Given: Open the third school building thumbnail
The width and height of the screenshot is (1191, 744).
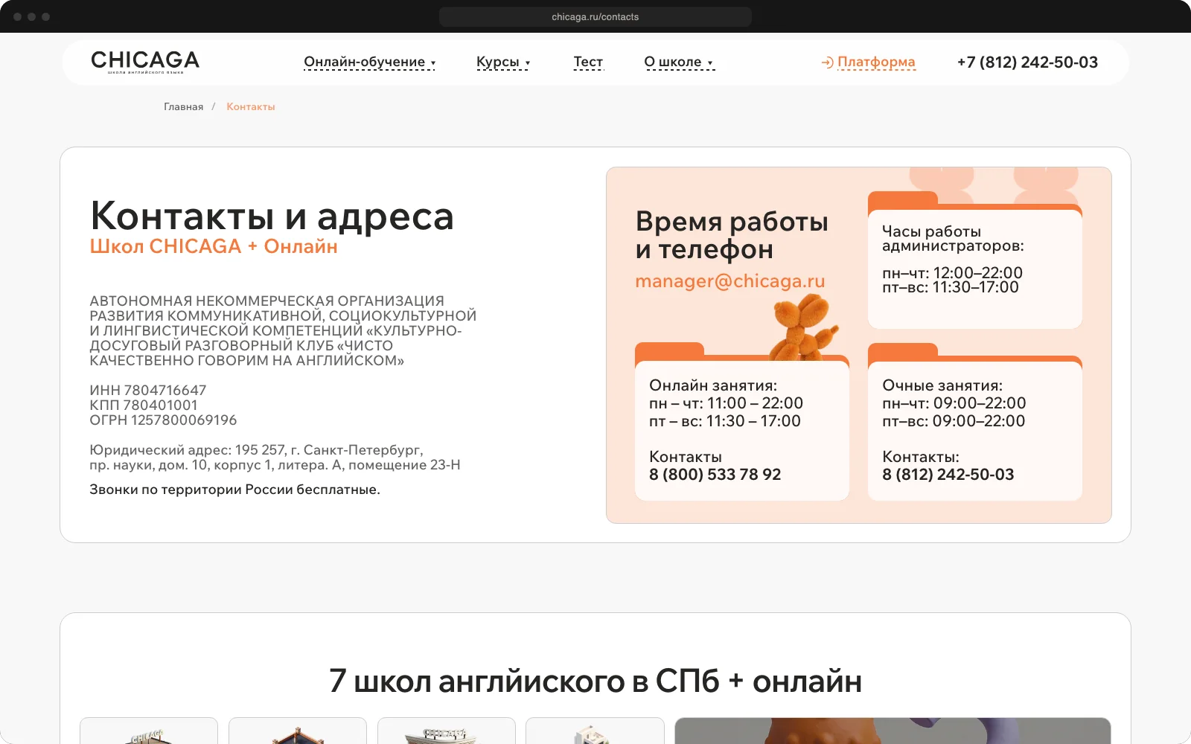Looking at the screenshot, I should pos(447,731).
